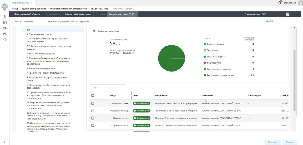Image resolution: width=303 pixels, height=145 pixels.
Task: Expand tree section 5 on engineering equipment
Action: (24, 61)
